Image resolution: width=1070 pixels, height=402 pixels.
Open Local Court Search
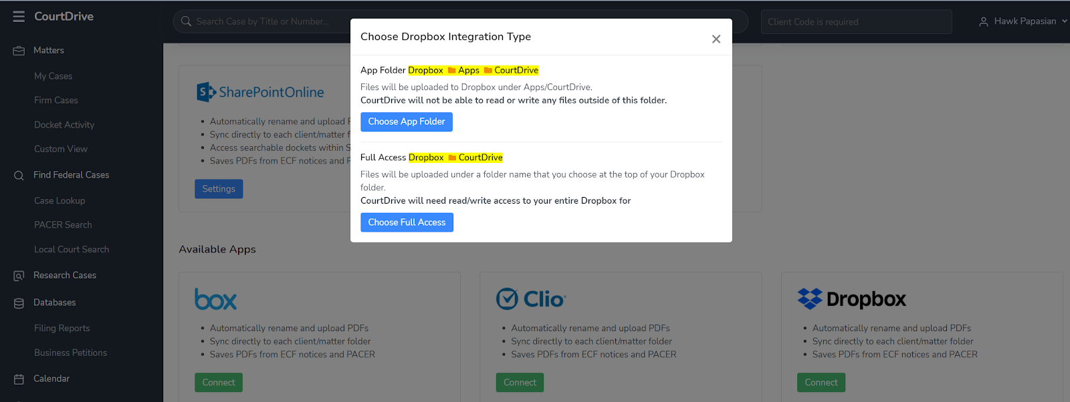click(72, 249)
